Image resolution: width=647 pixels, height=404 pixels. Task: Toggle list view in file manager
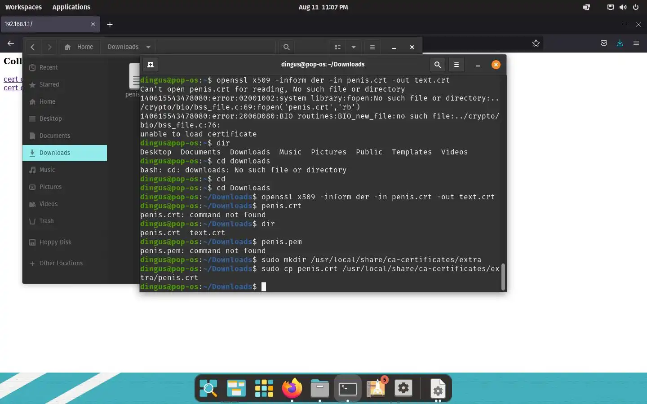tap(338, 47)
